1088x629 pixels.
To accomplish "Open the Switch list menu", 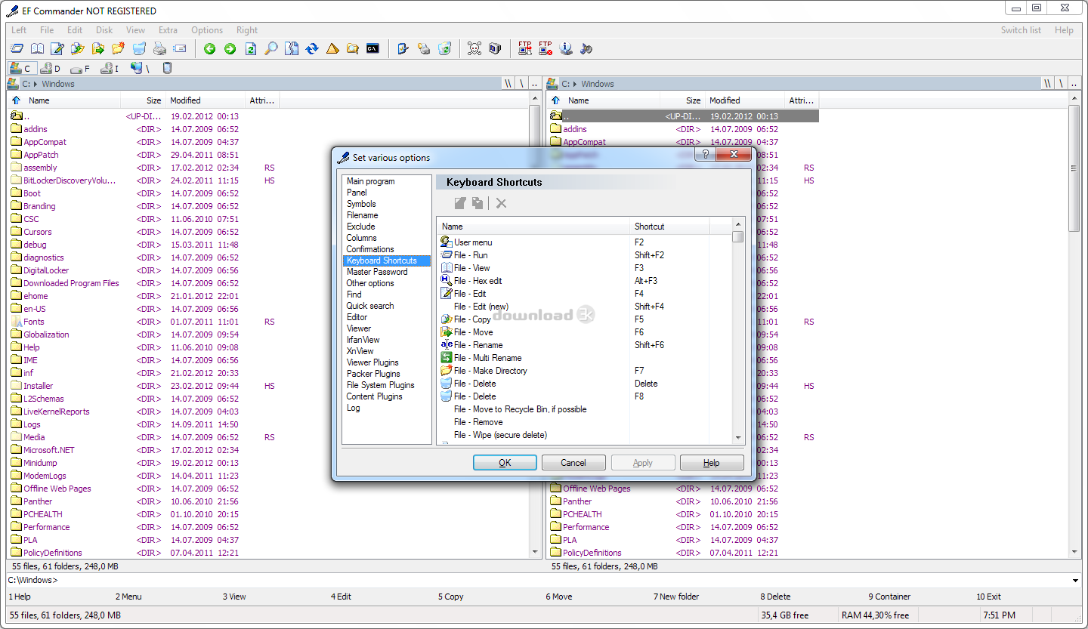I will 1021,30.
